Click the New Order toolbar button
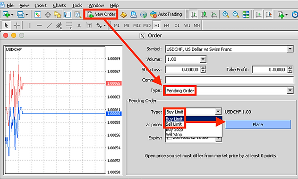Viewport: 298px width, 179px height. (101, 14)
